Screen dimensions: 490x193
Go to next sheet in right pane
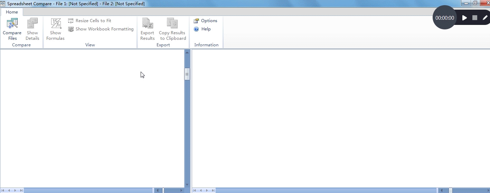pyautogui.click(x=207, y=191)
